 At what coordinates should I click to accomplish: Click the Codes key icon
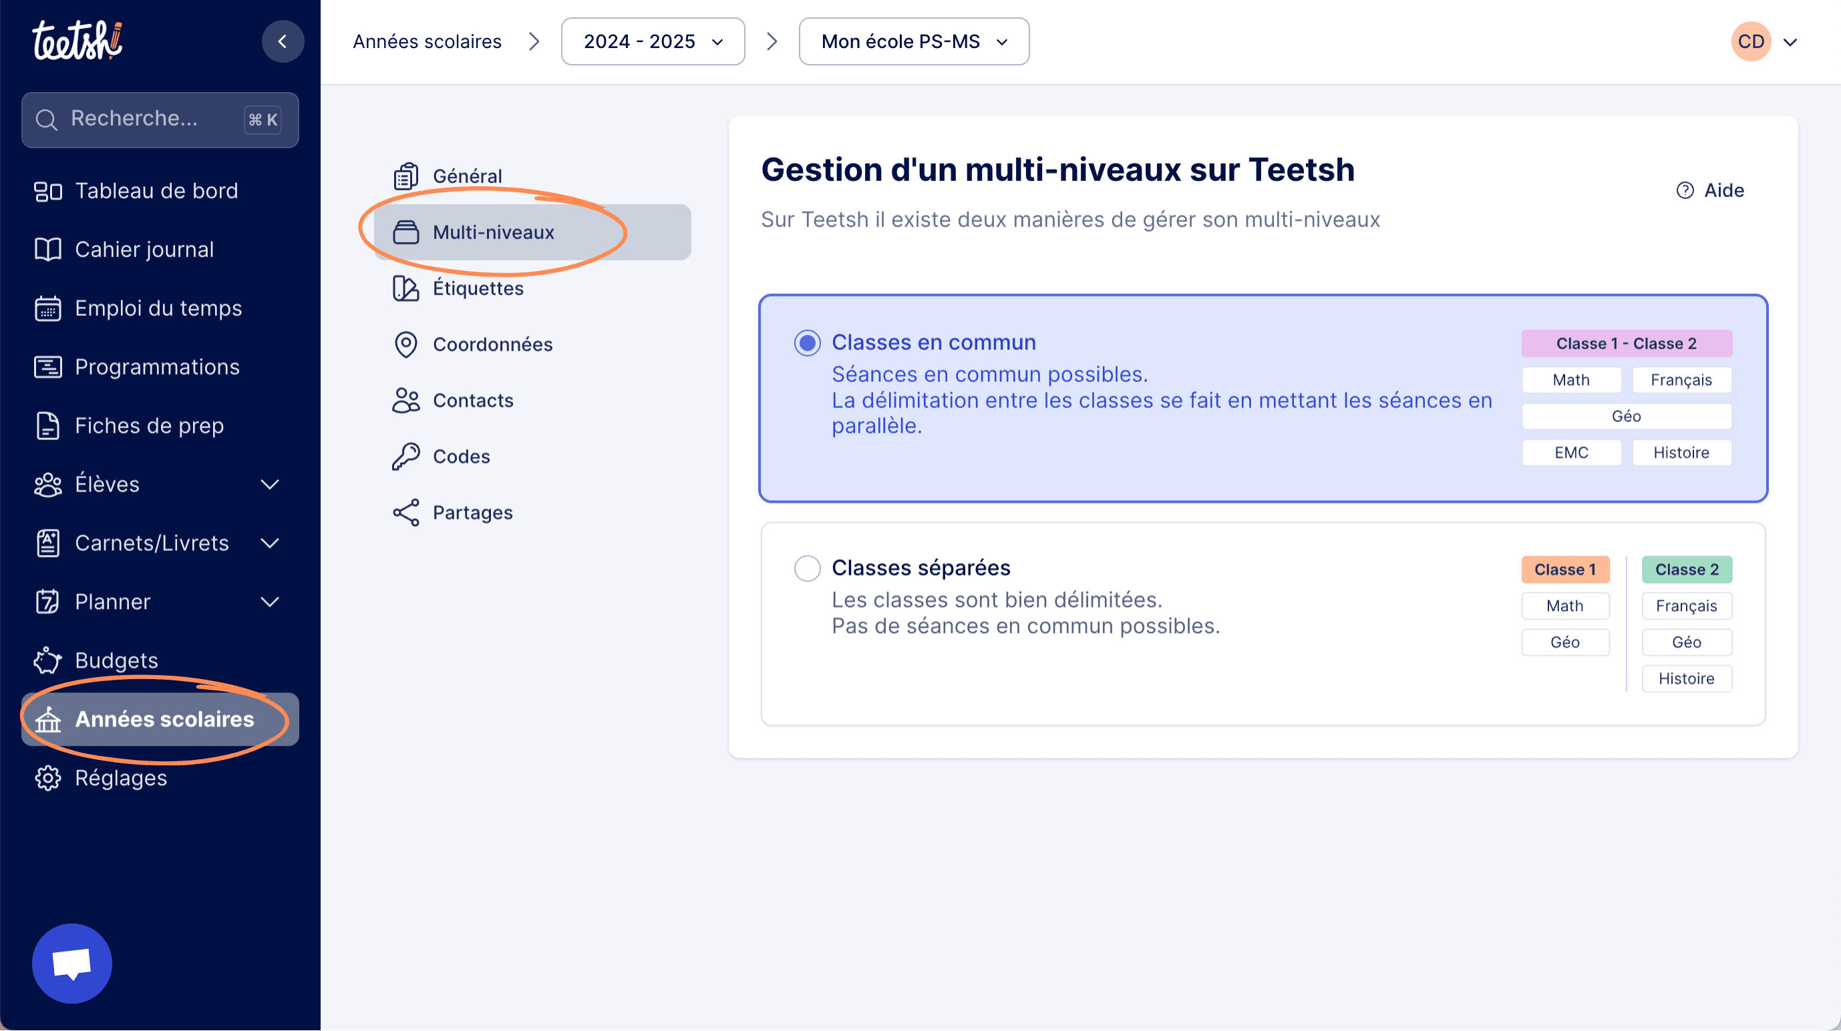coord(405,457)
